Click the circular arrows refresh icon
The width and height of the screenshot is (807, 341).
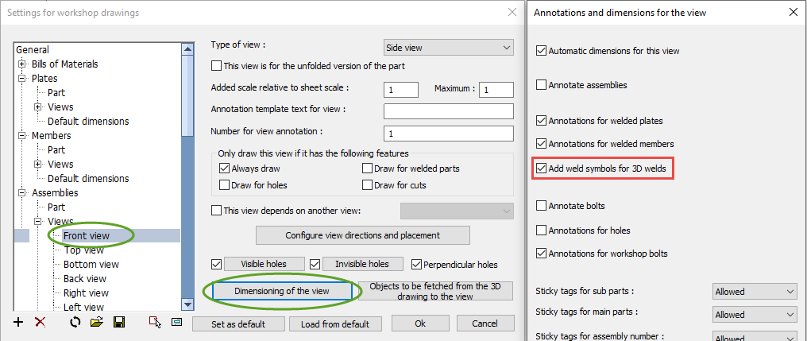75,322
